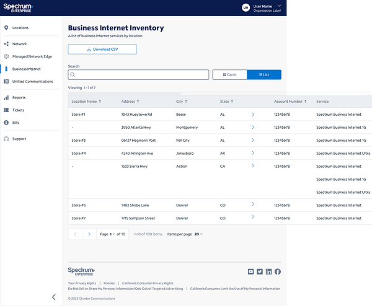Expand the User Name account dropdown
This screenshot has height=306, width=372.
pos(279,6)
